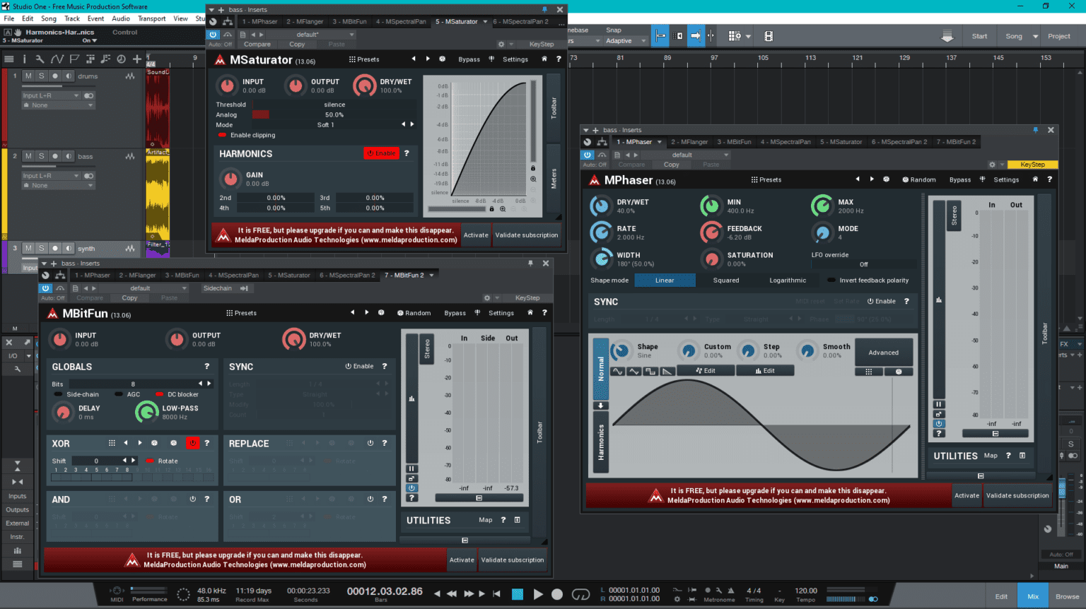Open drums Input L+R dropdown
The height and width of the screenshot is (609, 1086).
pyautogui.click(x=51, y=95)
